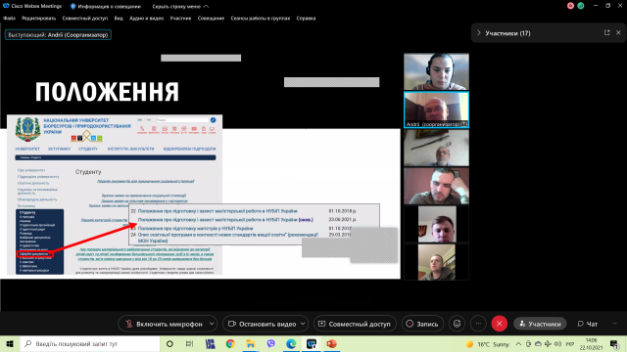The height and width of the screenshot is (352, 627).
Task: Open PowerPoint from the taskbar
Action: click(332, 343)
